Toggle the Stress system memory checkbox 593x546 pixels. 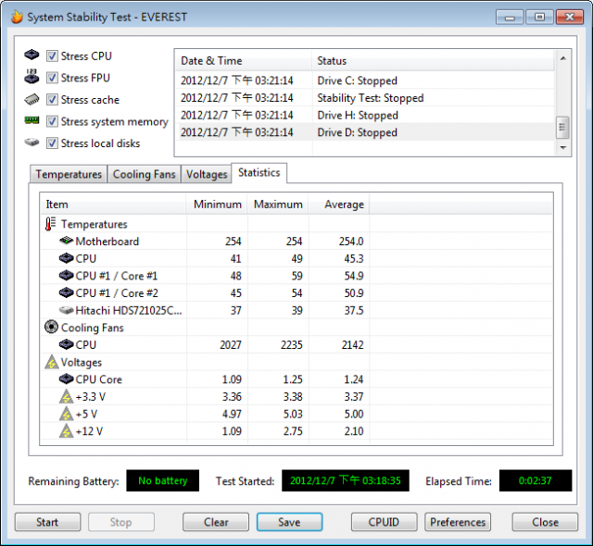pyautogui.click(x=52, y=121)
